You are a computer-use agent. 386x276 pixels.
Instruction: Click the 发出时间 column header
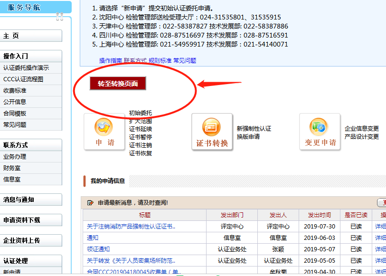pos(319,215)
